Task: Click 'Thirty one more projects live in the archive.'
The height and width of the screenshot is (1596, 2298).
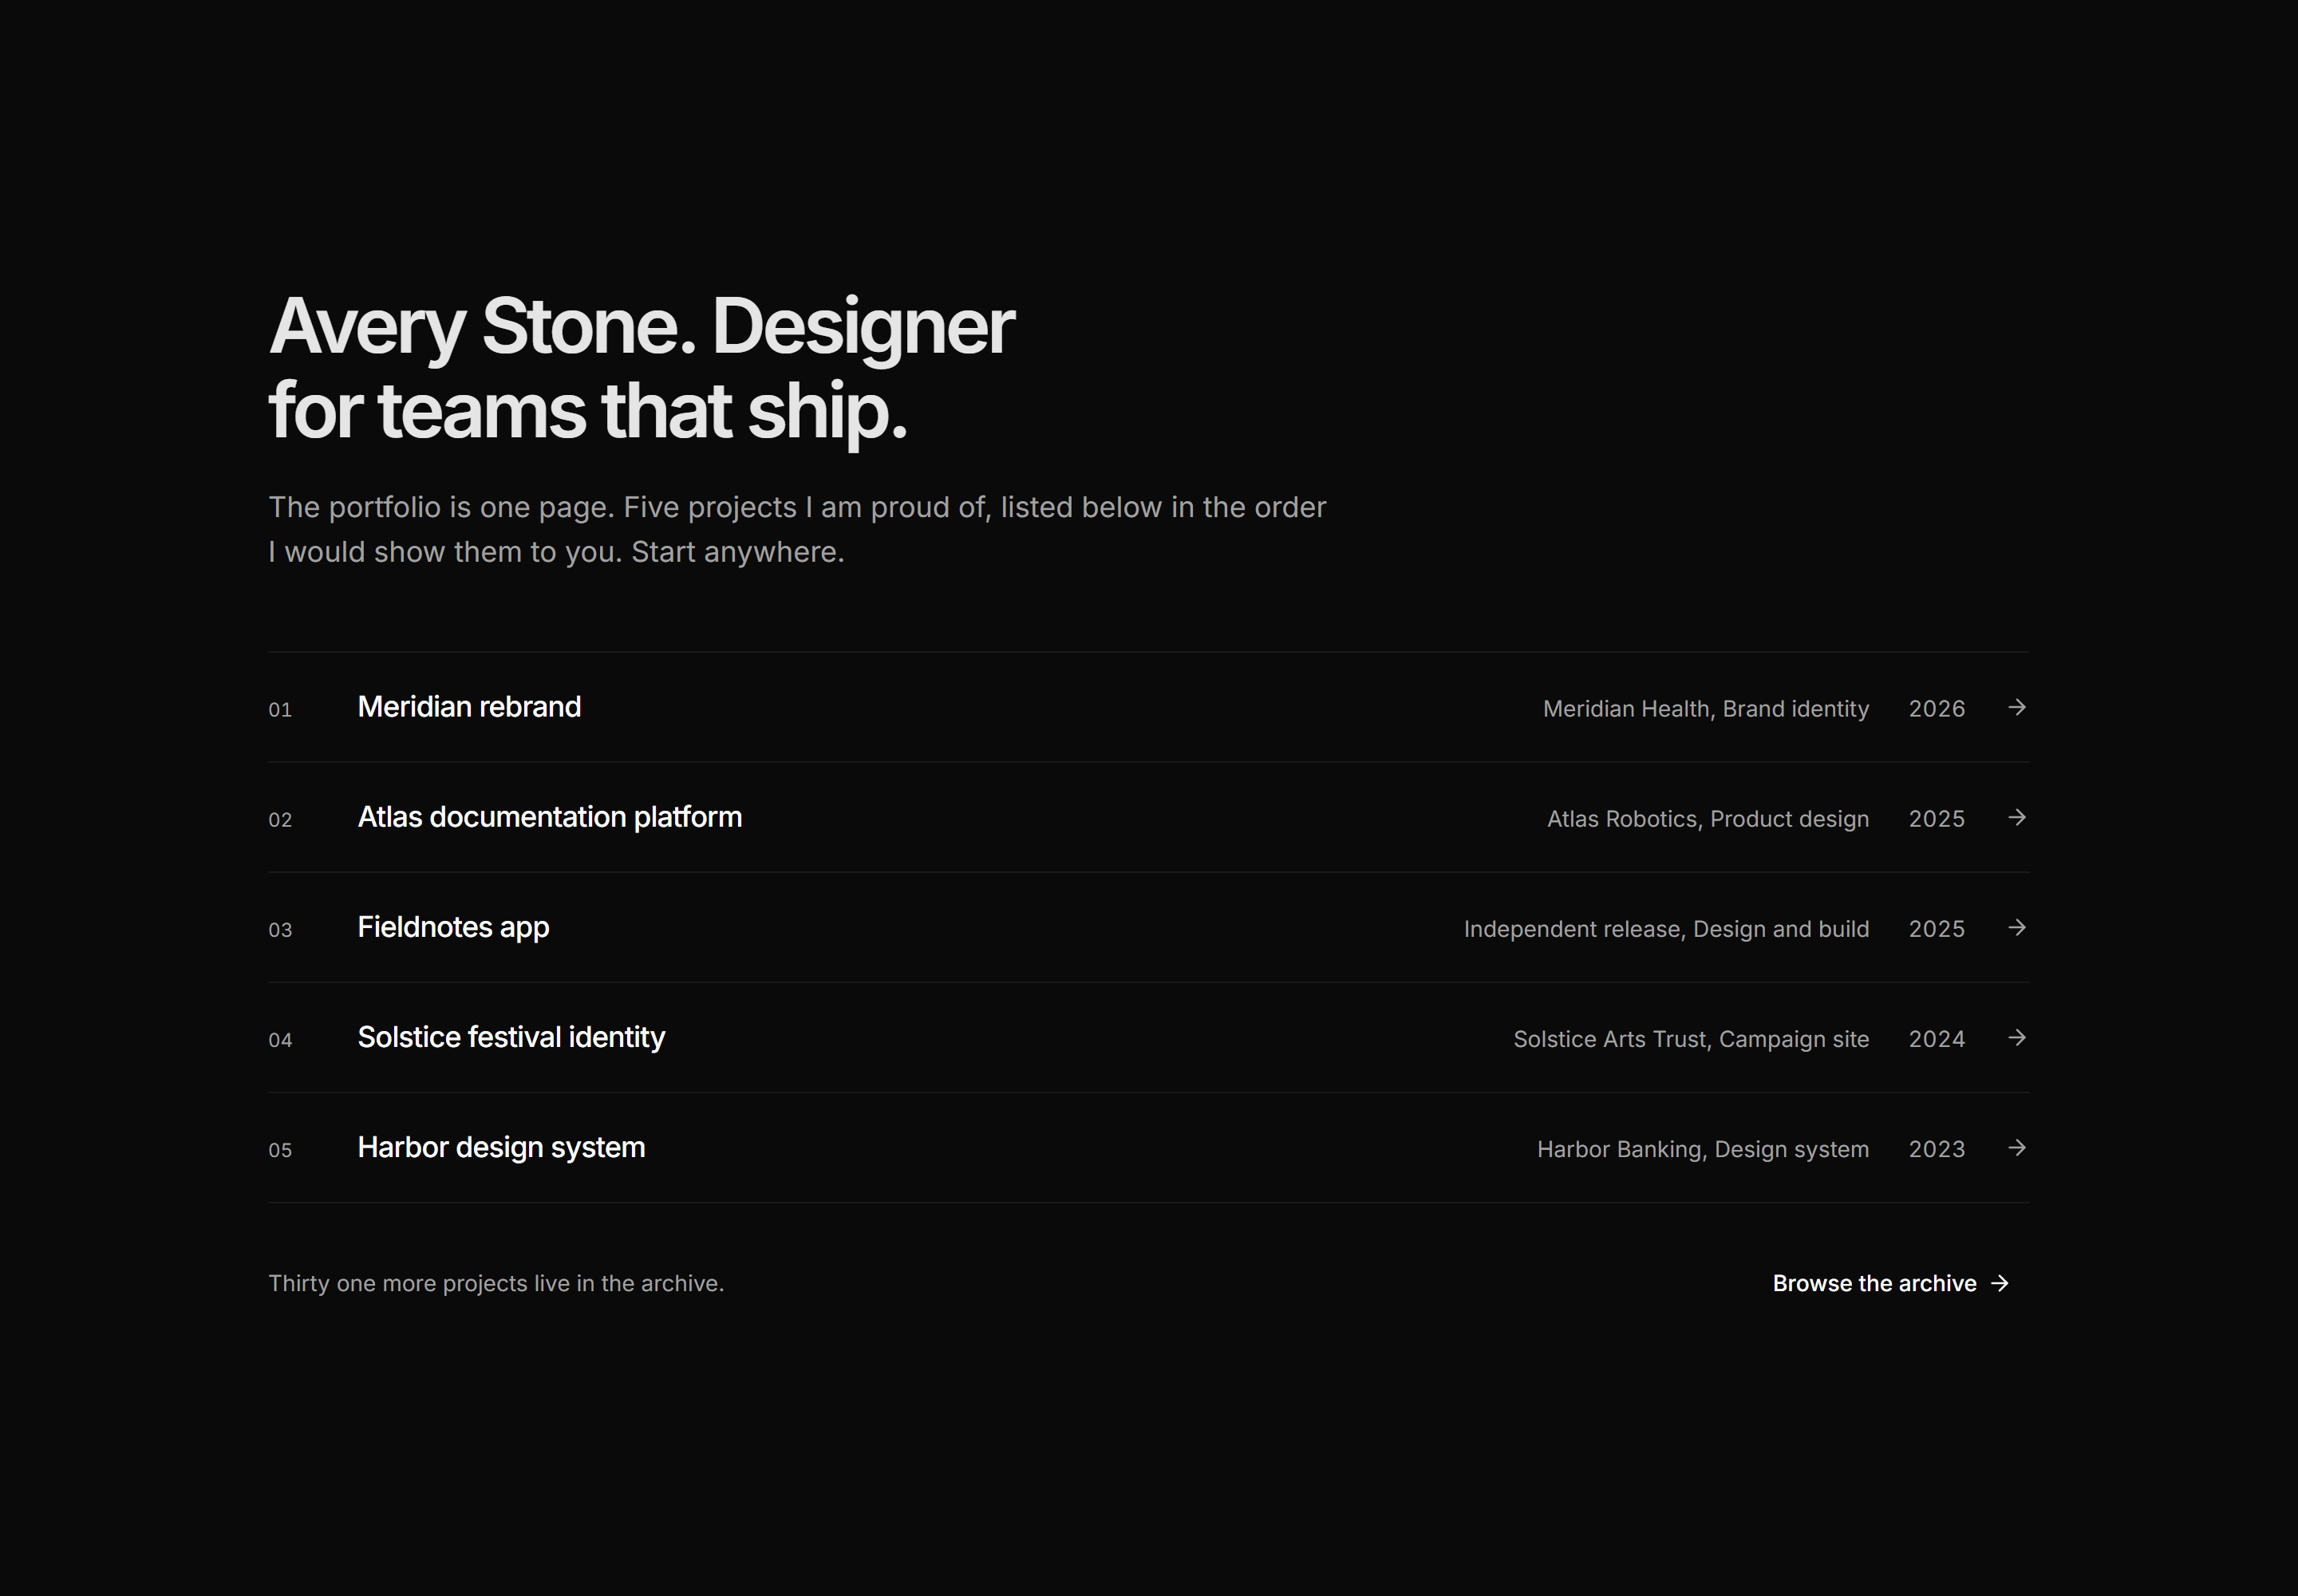Action: (x=496, y=1283)
